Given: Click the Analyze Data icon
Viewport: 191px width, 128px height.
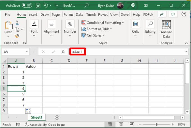Looking at the screenshot, I should pos(166,25).
